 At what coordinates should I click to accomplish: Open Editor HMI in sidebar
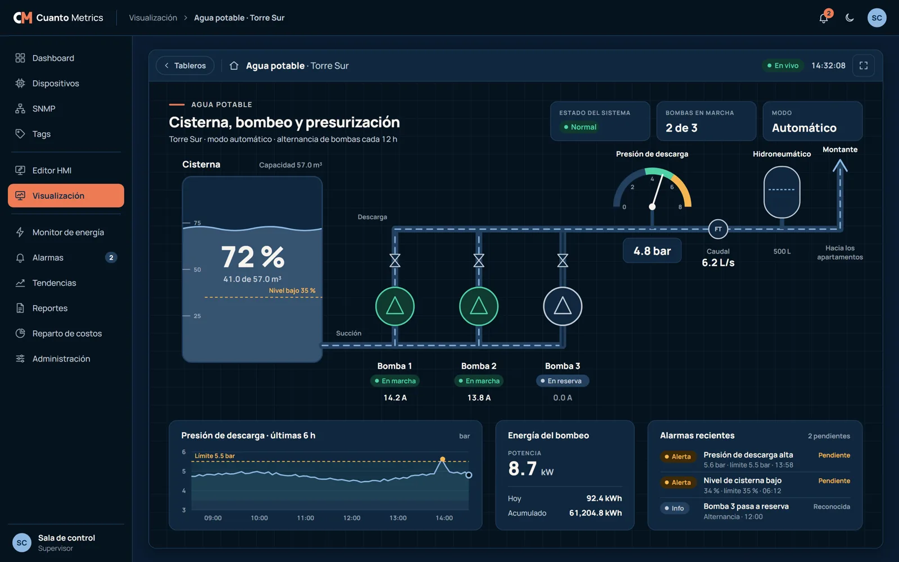coord(66,170)
